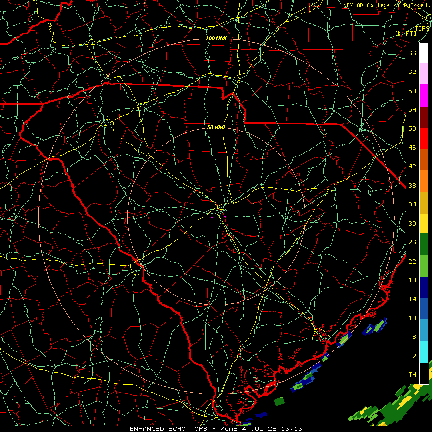Select the medium blue legend swatch
432x432 pixels.
pos(424,309)
